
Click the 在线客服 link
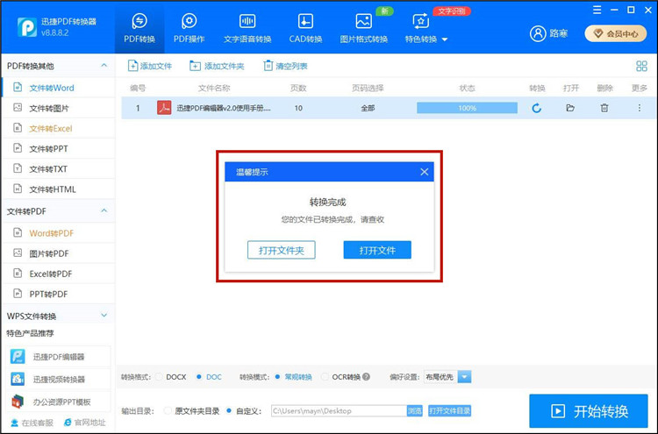[32, 423]
